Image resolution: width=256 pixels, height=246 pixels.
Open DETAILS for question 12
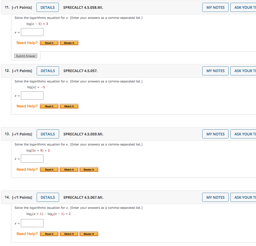[48, 71]
